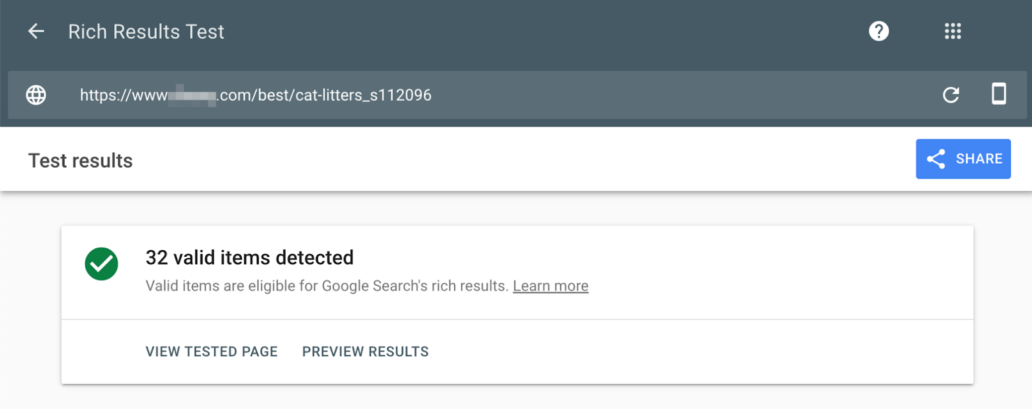Screen dimensions: 1032x409
Task: Click the valid items eligibility description text
Action: 326,286
